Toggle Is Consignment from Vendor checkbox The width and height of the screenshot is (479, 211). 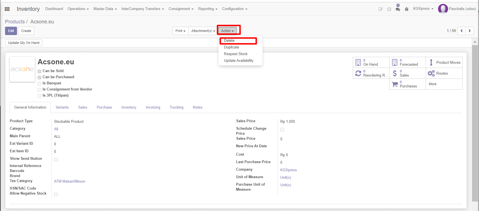pyautogui.click(x=40, y=90)
